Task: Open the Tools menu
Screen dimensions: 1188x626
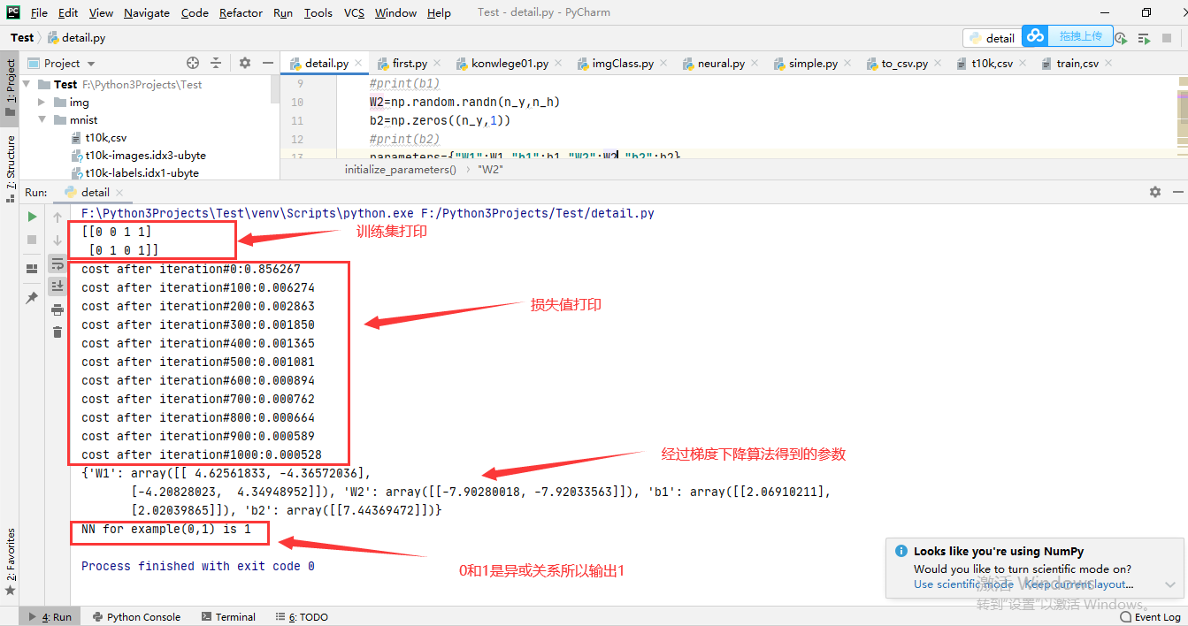Action: pos(318,12)
